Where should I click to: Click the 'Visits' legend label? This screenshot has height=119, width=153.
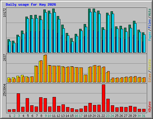tap(150, 65)
